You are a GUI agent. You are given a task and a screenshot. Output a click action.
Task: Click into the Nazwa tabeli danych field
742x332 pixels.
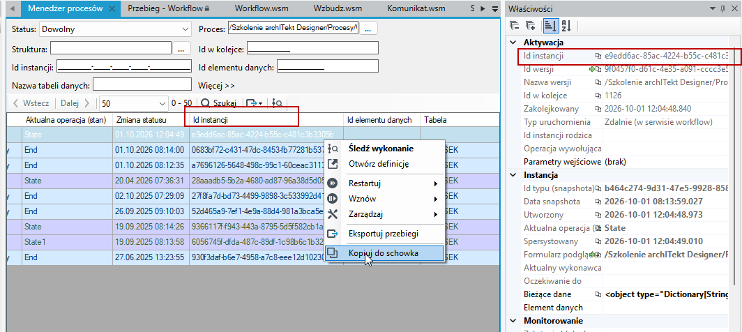pos(142,85)
